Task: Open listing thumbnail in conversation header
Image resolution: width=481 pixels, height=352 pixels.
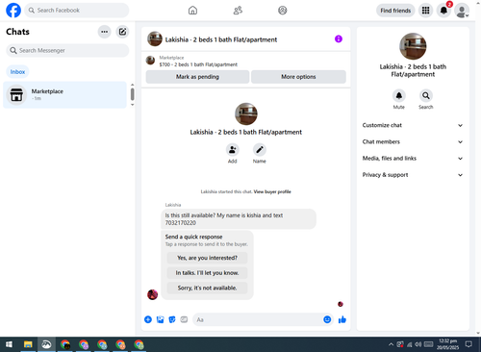Action: [155, 38]
